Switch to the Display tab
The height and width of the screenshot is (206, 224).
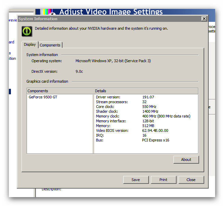coord(30,45)
